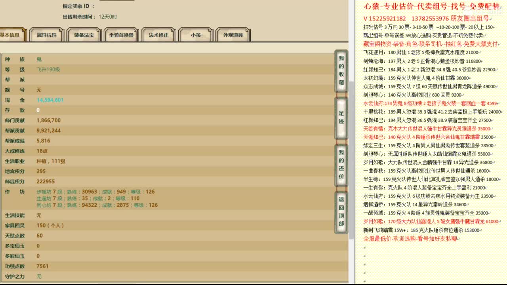Click the cyan 现金 amount 14,394,601
This screenshot has height=285, width=507.
50,100
